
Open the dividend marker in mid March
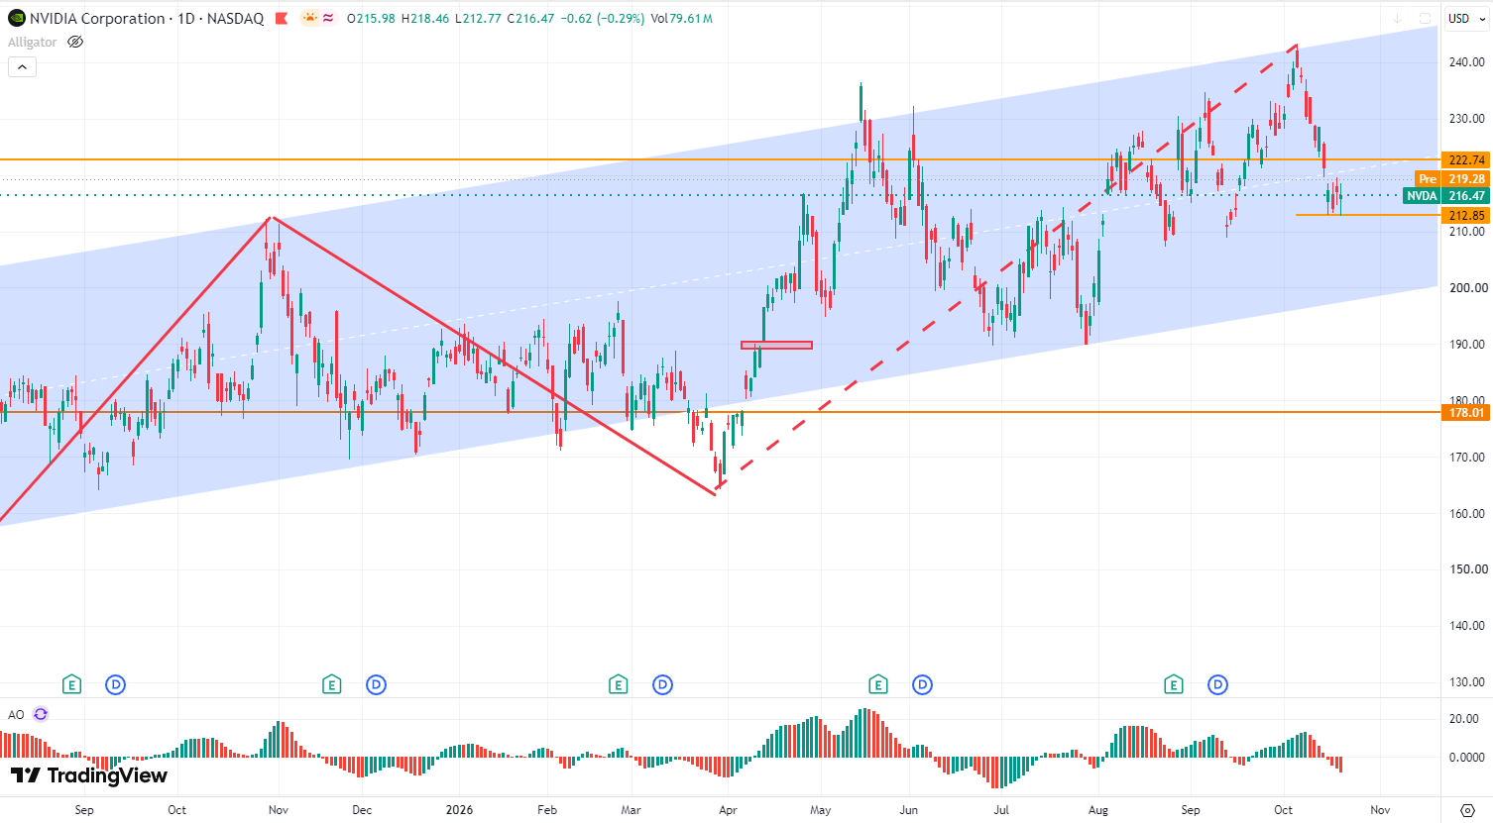tap(662, 684)
